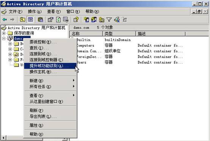Select the Active Directory 用户和计算机 root node
The width and height of the screenshot is (210, 141).
tap(36, 28)
